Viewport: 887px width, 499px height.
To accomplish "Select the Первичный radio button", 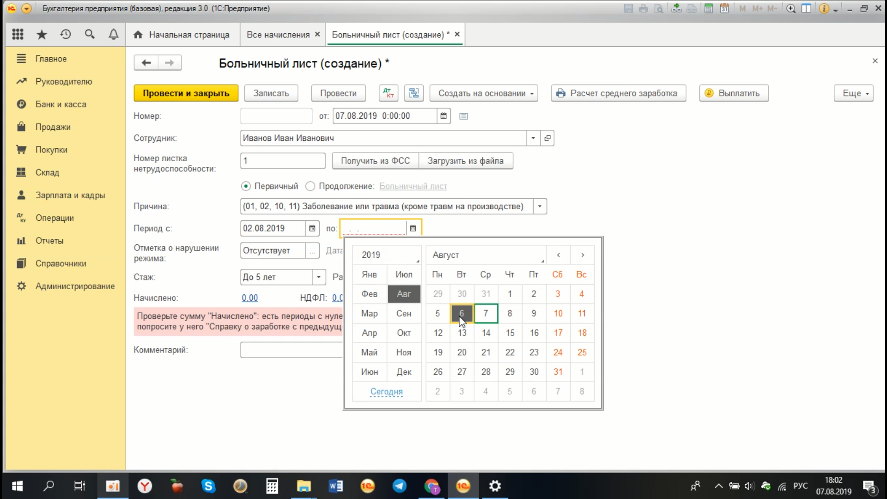I will (246, 186).
